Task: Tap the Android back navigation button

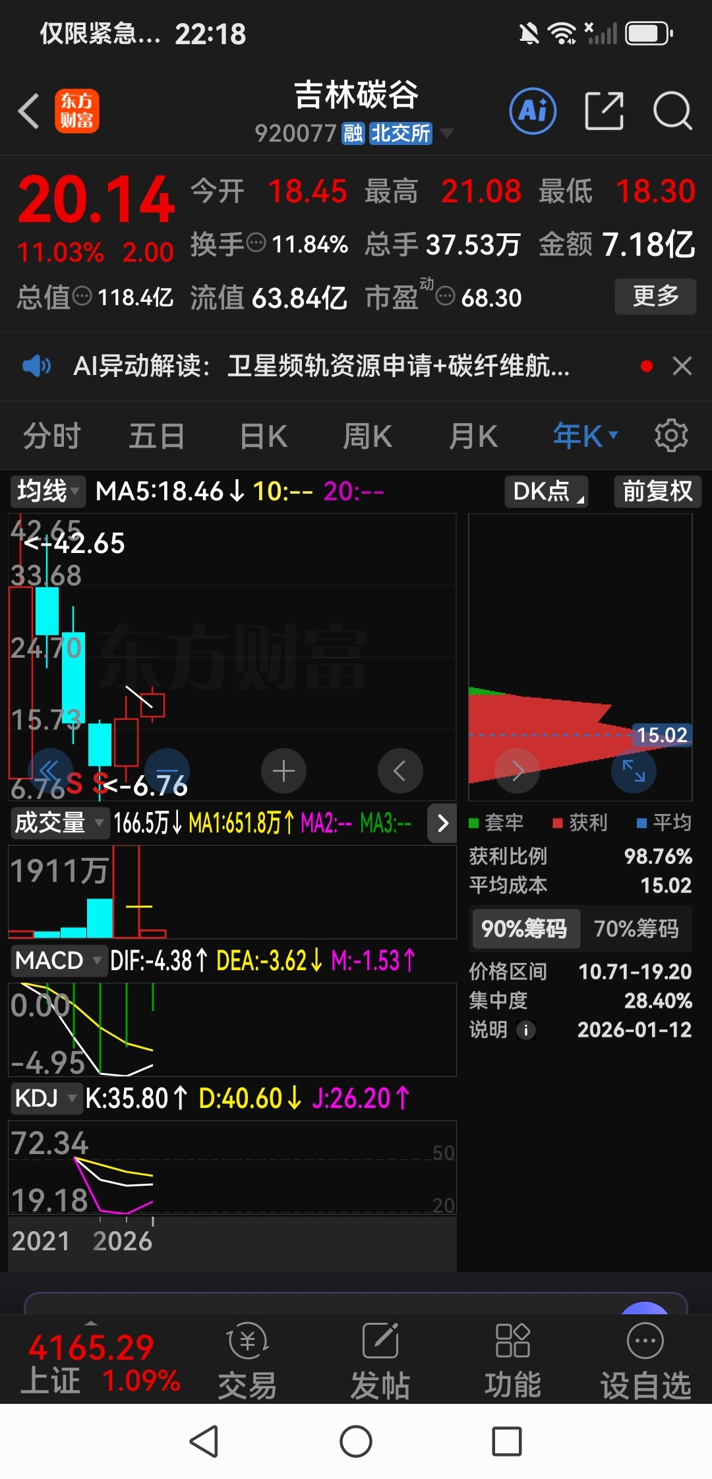Action: pyautogui.click(x=204, y=1441)
